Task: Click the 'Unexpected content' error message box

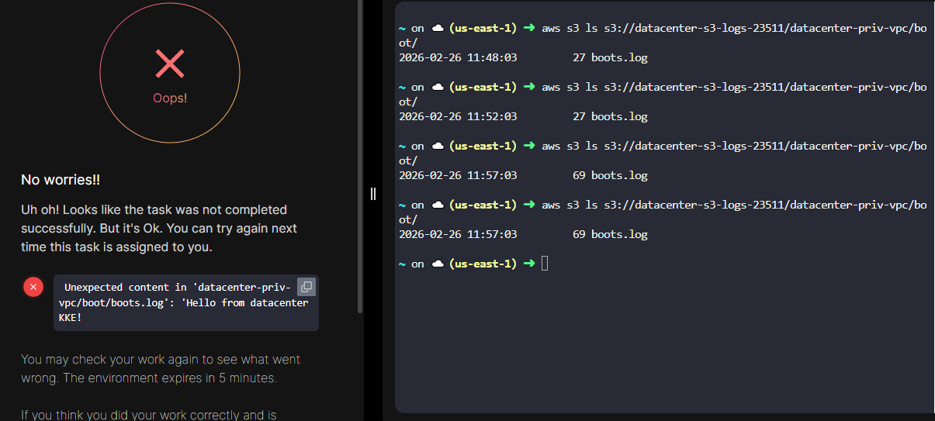Action: [x=178, y=302]
